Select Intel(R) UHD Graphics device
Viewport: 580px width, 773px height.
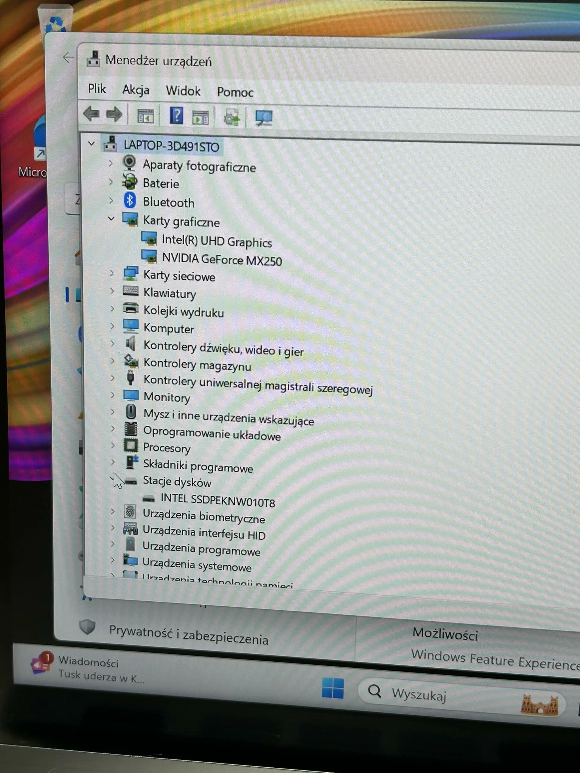217,241
